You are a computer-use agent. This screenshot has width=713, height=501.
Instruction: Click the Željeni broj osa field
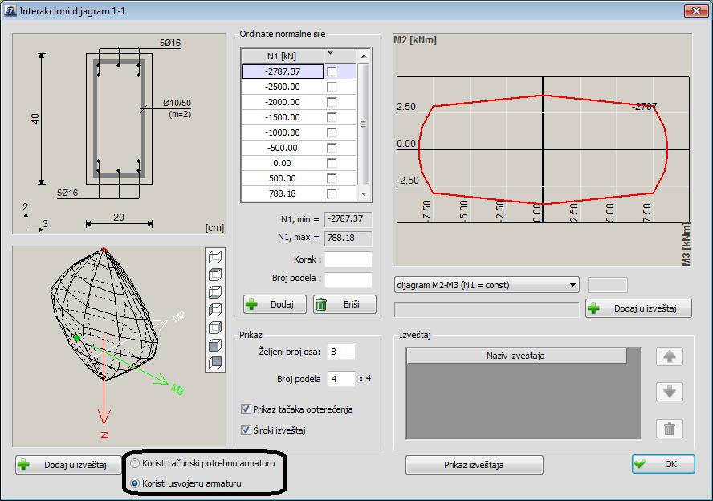[341, 352]
